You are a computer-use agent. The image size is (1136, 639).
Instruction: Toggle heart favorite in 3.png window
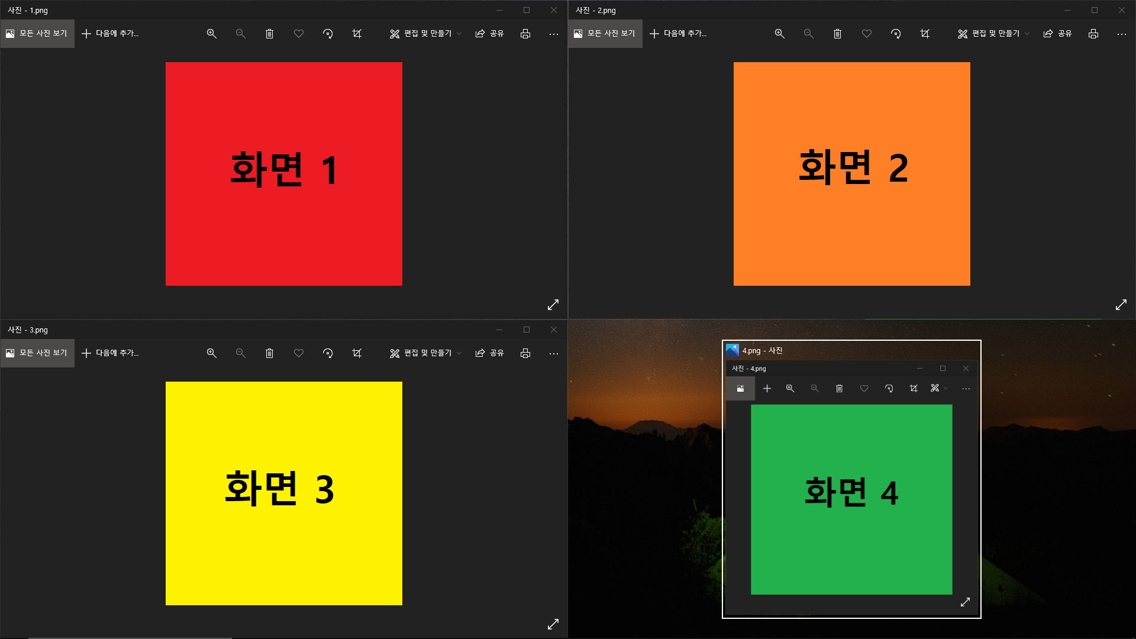pos(299,353)
